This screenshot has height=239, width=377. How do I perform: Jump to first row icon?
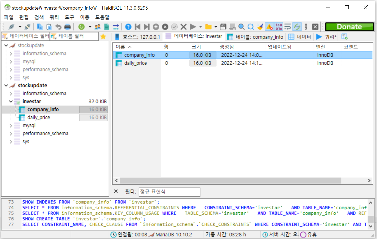pos(138,27)
